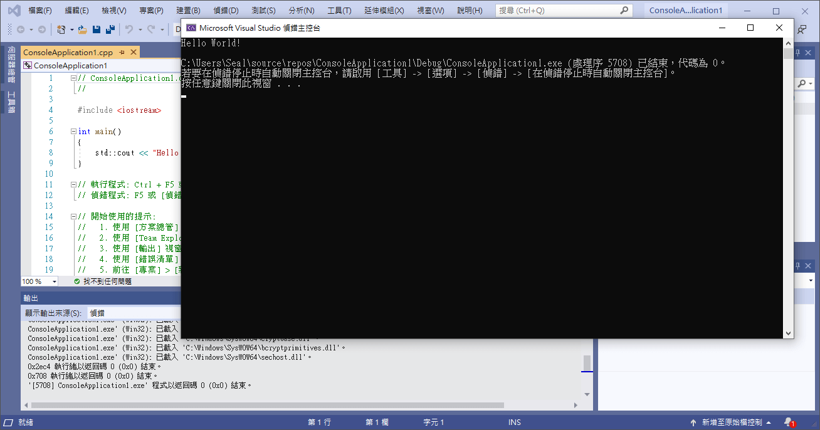This screenshot has width=820, height=430.
Task: Click the Redo toolbar icon
Action: click(x=151, y=29)
